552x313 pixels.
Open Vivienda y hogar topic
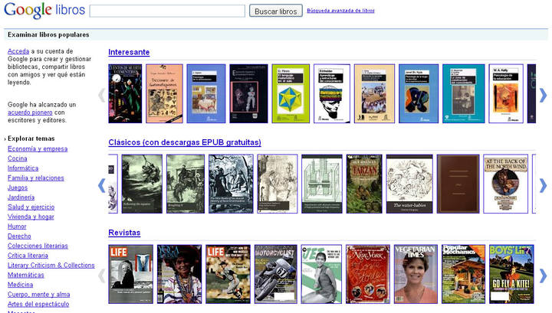(x=31, y=217)
